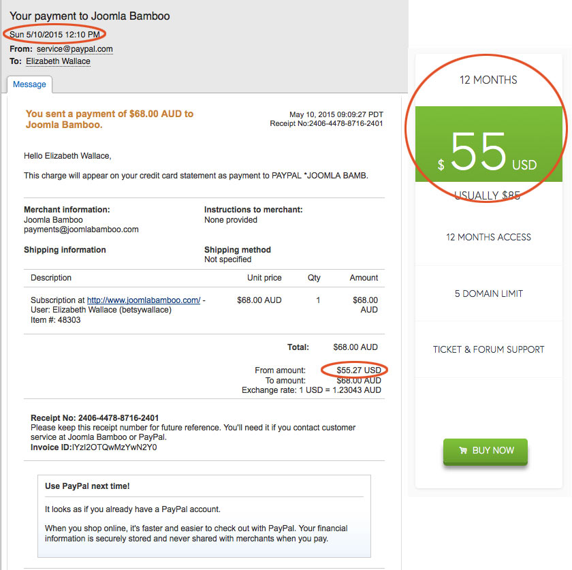
Task: Click the orange heading 'You sent a payment of $68.00 AUD'
Action: (110, 119)
